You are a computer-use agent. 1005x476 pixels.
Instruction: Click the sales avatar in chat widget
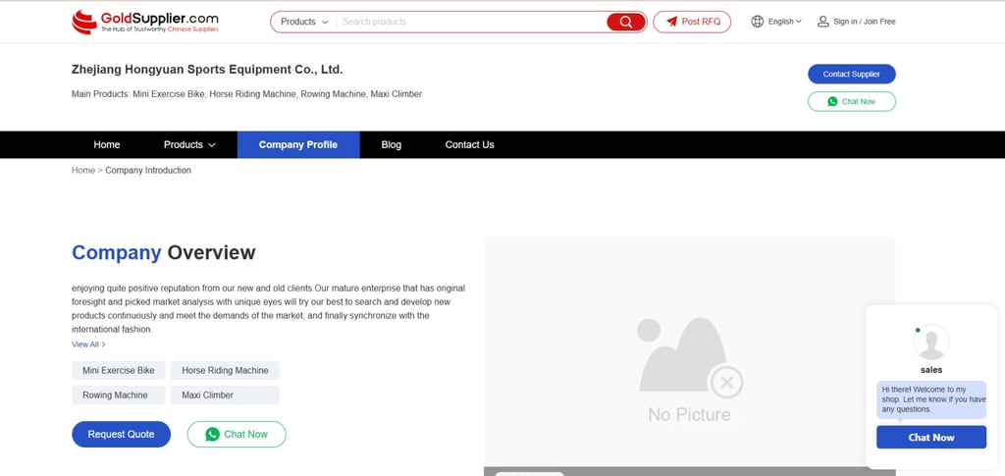point(930,343)
